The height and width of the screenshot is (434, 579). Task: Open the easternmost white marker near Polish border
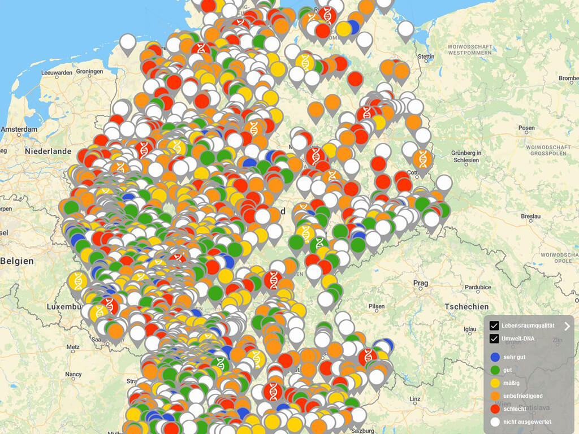[444, 183]
